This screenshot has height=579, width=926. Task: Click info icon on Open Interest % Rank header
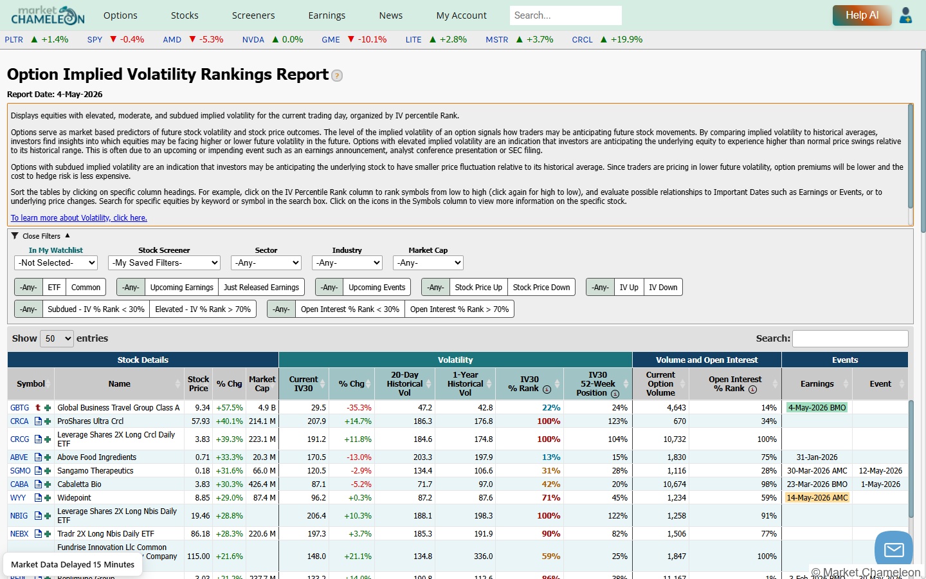coord(752,389)
